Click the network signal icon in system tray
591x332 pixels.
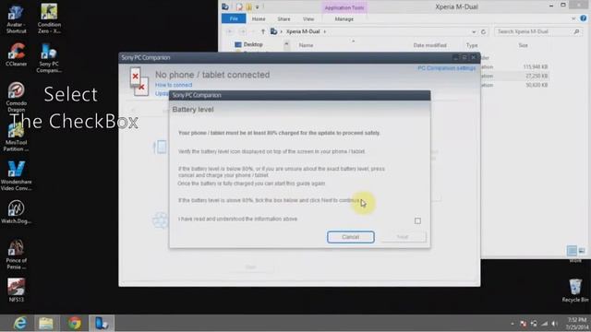(544, 324)
